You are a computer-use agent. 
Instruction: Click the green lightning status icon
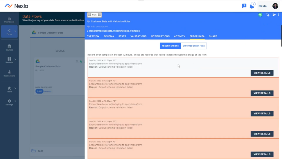[x=260, y=15]
